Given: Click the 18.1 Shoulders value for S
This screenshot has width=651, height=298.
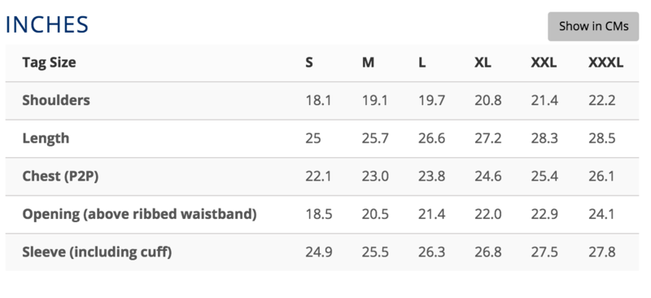Looking at the screenshot, I should click(318, 100).
